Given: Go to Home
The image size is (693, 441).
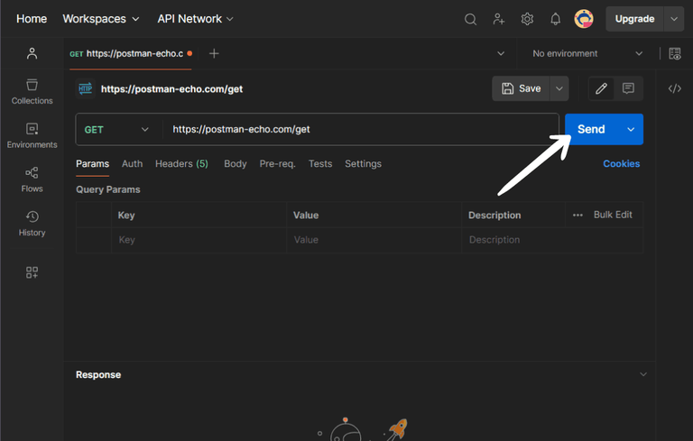Looking at the screenshot, I should (32, 19).
